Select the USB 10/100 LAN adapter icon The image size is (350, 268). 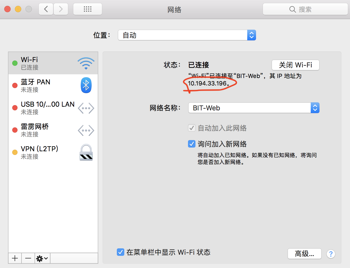(x=86, y=108)
